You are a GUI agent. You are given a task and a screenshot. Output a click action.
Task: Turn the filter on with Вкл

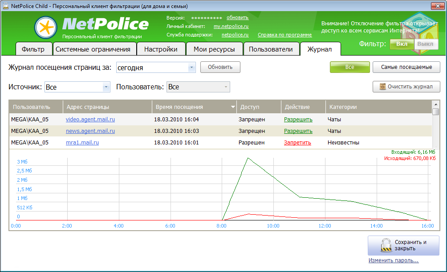coord(402,44)
